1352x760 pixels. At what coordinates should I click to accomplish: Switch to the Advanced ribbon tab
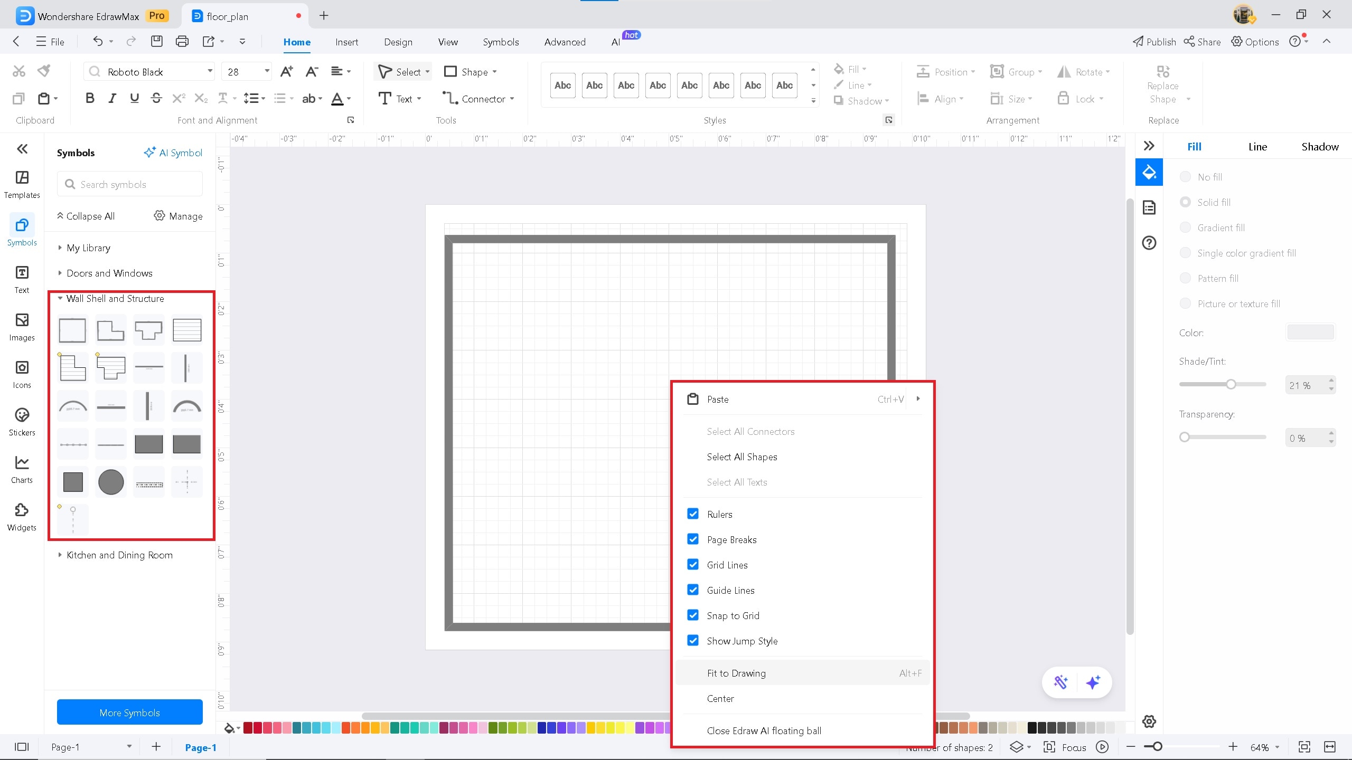click(x=565, y=42)
